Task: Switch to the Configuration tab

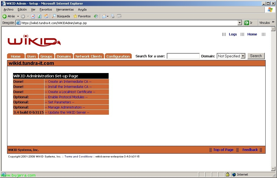Action: click(118, 56)
